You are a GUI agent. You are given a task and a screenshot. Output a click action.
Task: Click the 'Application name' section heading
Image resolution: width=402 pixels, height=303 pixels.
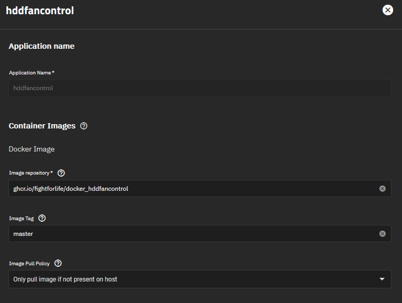(41, 46)
